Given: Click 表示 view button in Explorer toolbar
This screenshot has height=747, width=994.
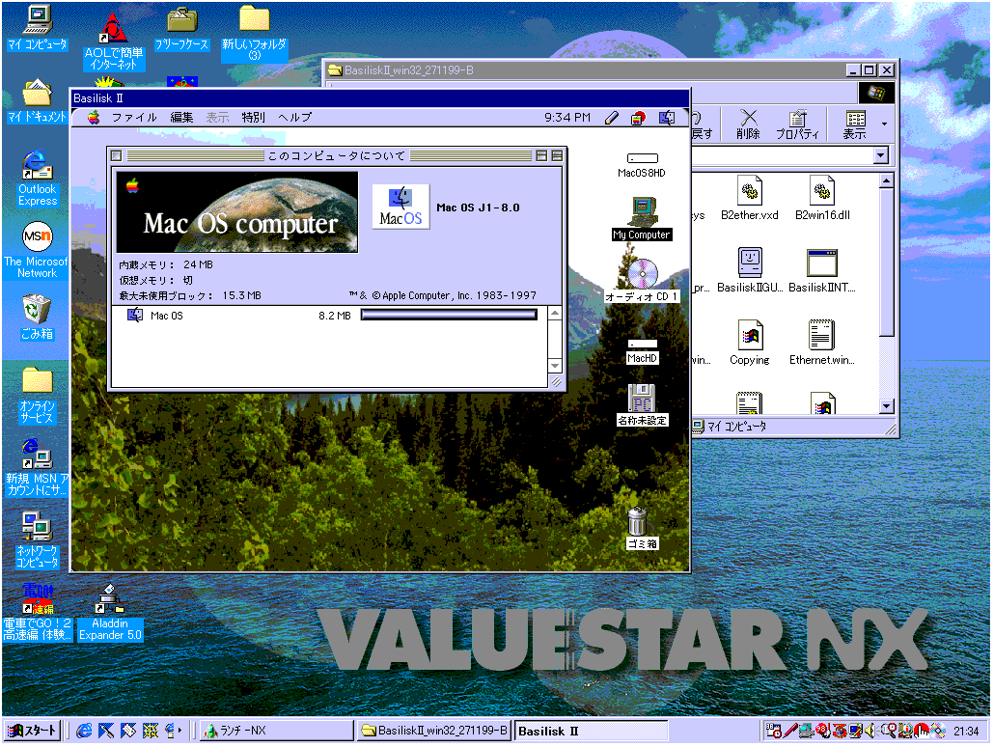Looking at the screenshot, I should [854, 124].
